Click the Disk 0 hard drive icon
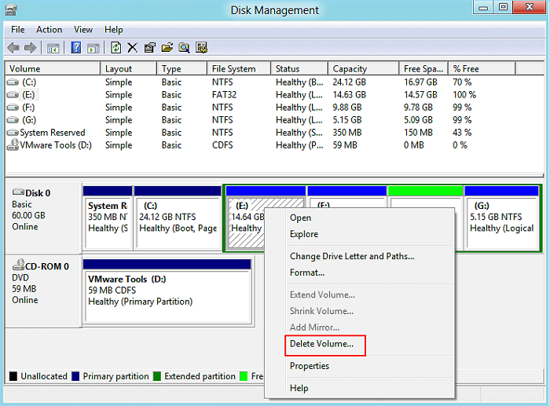Screen dimensions: 550x406 tap(18, 192)
